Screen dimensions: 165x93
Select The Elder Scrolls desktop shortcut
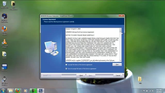[x=4, y=81]
